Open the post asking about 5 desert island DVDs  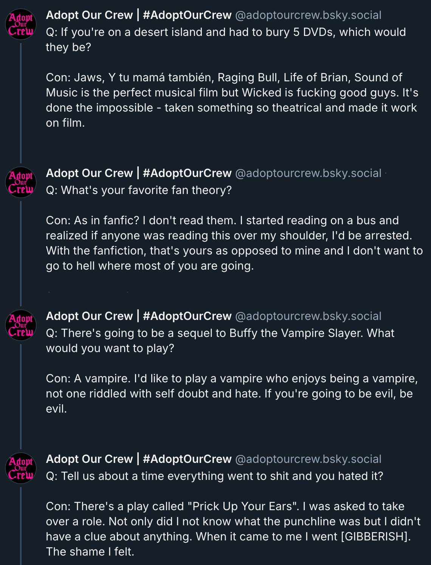[x=225, y=40]
